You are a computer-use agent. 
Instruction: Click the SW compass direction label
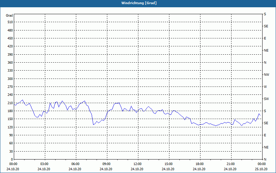[x=266, y=99]
